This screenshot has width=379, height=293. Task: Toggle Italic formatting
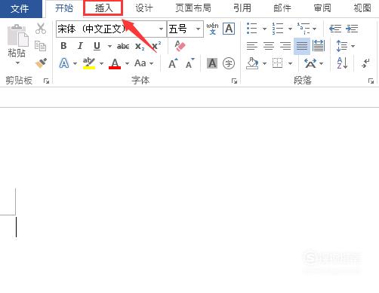(80, 46)
